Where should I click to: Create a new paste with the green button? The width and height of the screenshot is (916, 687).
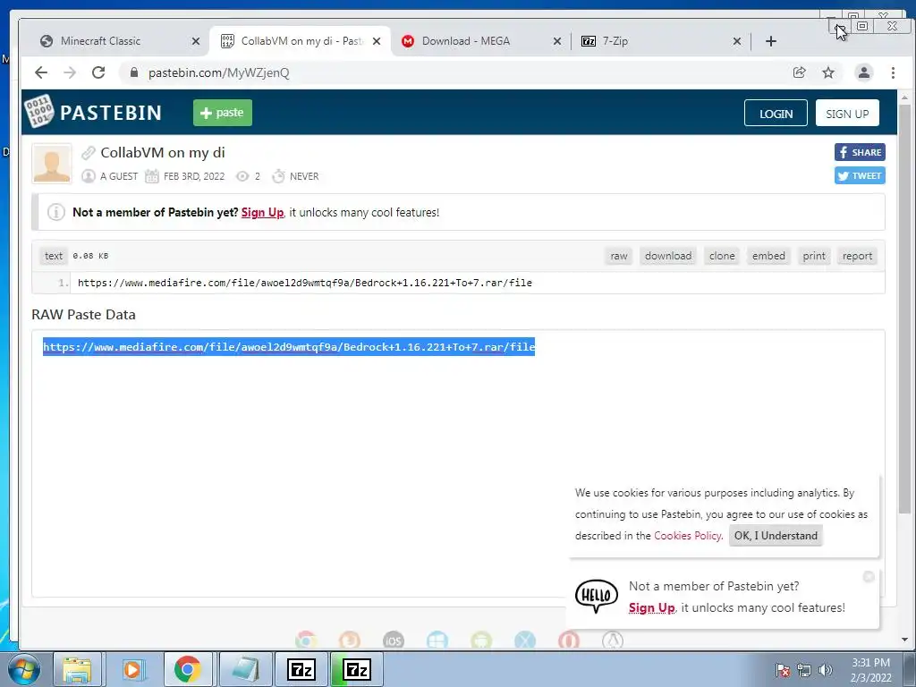pyautogui.click(x=223, y=113)
